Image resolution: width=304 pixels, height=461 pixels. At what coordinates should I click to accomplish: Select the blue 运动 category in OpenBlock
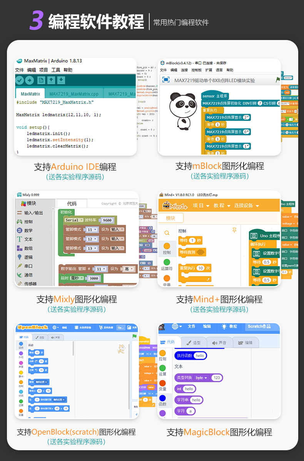[21, 345]
